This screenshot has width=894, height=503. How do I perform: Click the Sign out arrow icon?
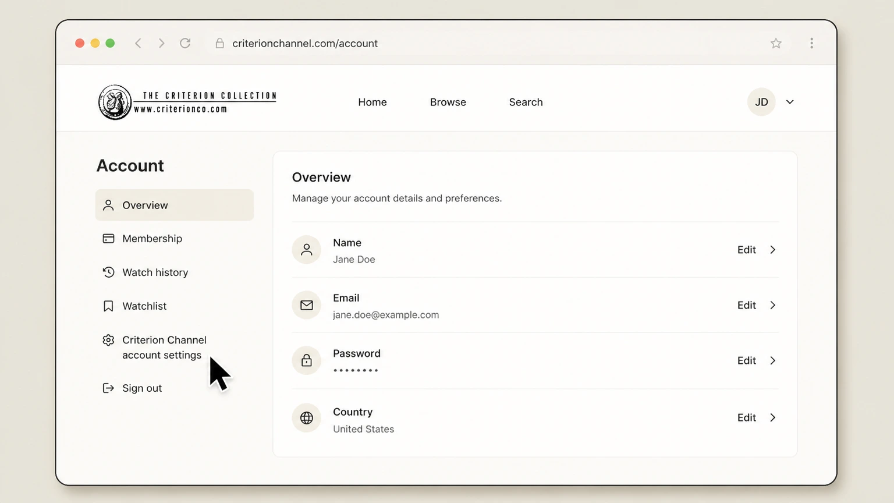[x=108, y=388]
